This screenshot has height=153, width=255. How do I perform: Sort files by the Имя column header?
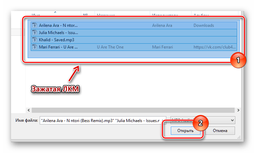[x=37, y=15]
